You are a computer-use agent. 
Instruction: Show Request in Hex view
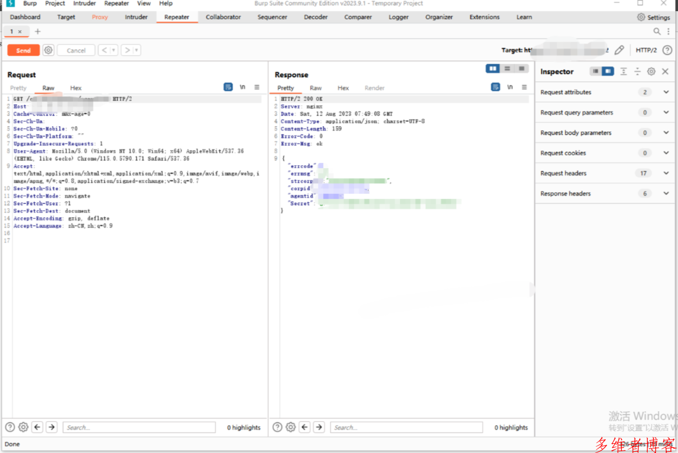pos(76,88)
